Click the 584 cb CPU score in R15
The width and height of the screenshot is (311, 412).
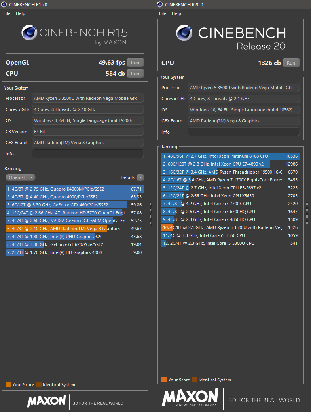point(115,74)
